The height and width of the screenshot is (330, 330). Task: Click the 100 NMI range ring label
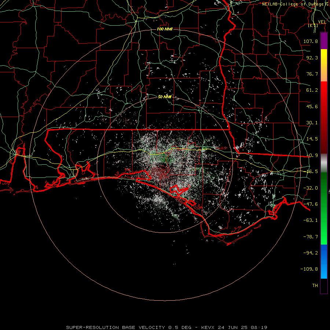[x=165, y=29]
